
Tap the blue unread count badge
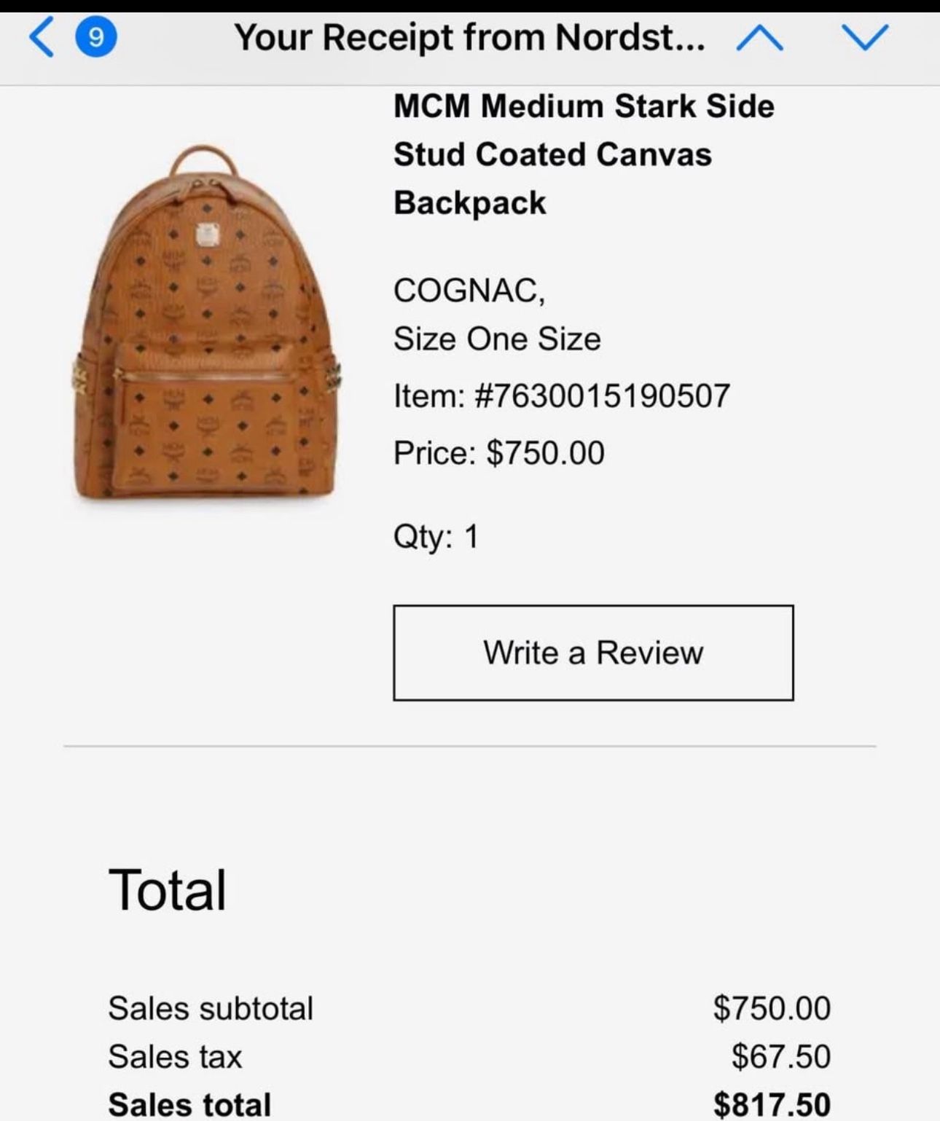[96, 38]
